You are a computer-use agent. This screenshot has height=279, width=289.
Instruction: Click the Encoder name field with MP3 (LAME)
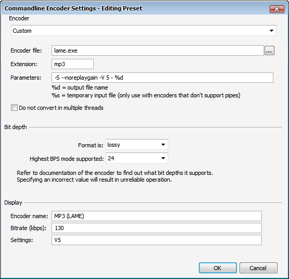pyautogui.click(x=157, y=216)
